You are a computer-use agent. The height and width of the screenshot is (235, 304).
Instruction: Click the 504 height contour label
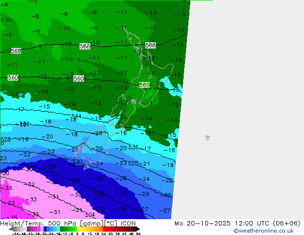[x=90, y=214]
